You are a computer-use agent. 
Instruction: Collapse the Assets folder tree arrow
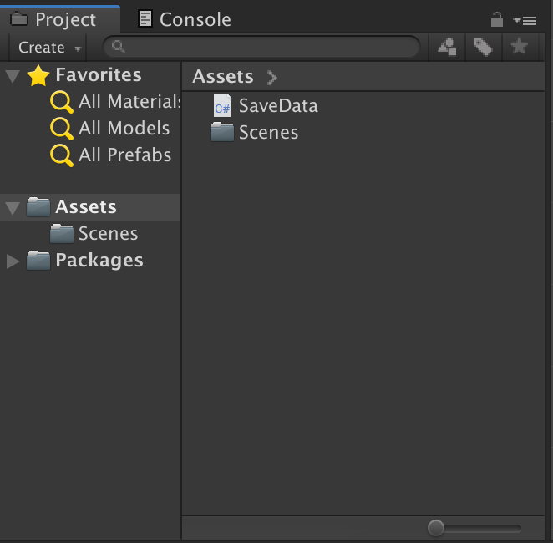13,208
